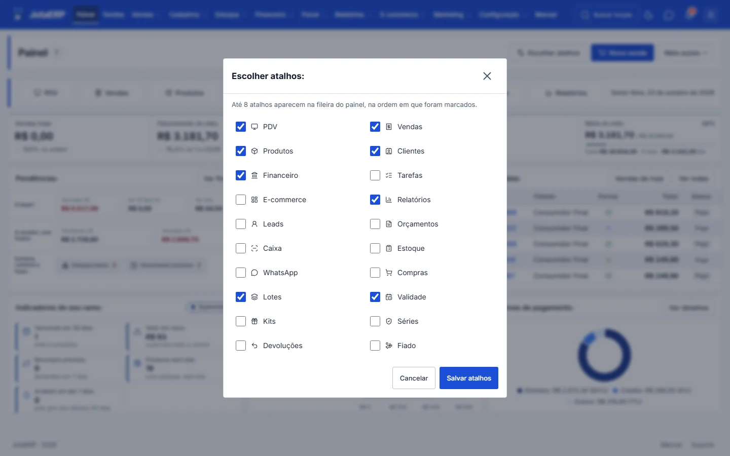Screen dimensions: 730x456
Task: Click the Produtos box icon
Action: click(254, 151)
